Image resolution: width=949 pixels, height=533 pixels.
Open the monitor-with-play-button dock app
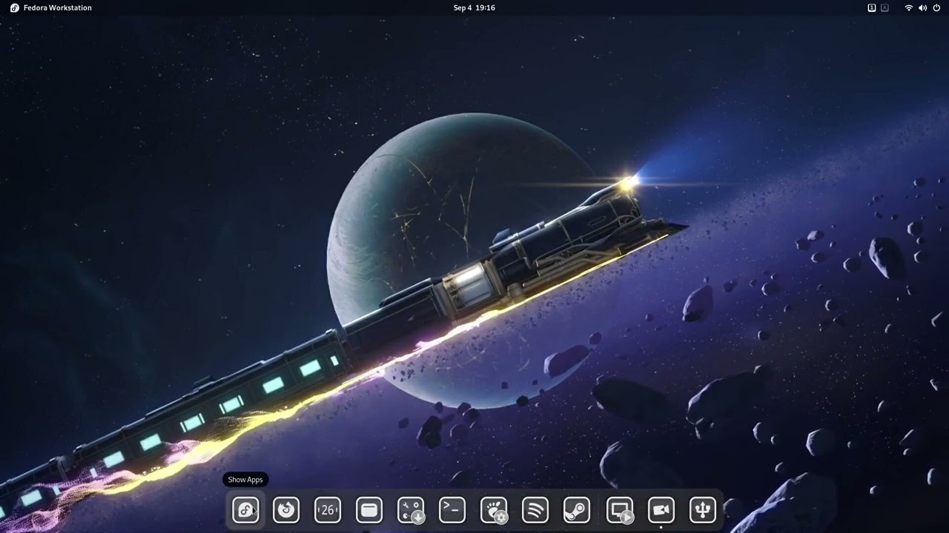[x=620, y=509]
